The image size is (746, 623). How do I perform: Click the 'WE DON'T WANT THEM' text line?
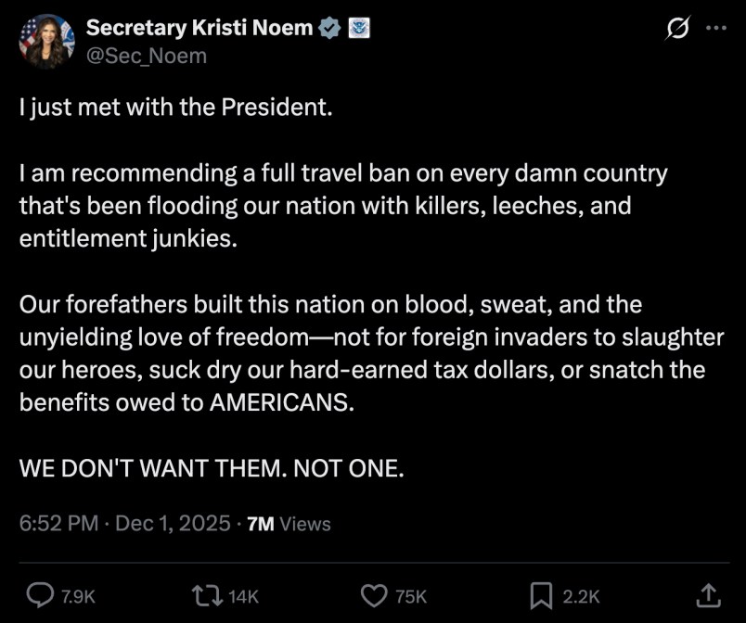tap(212, 469)
